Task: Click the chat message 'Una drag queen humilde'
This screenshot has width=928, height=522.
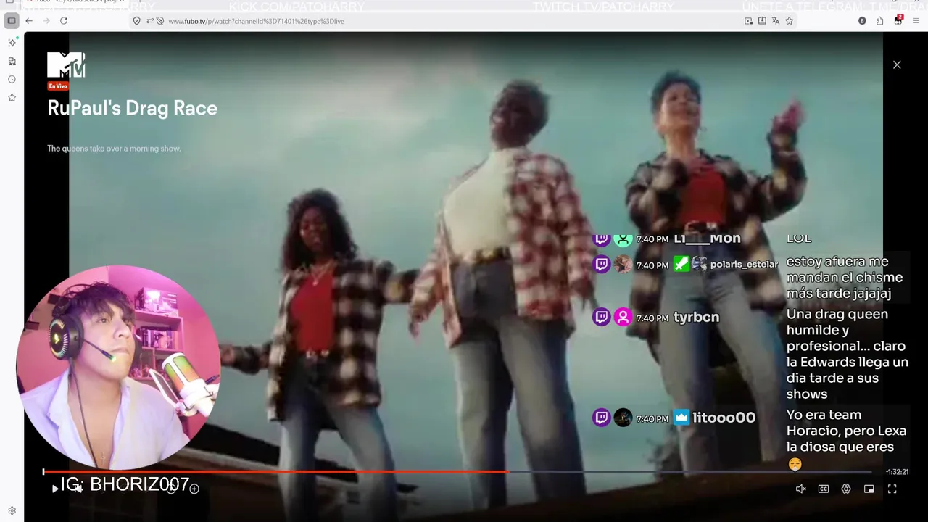Action: pyautogui.click(x=847, y=354)
